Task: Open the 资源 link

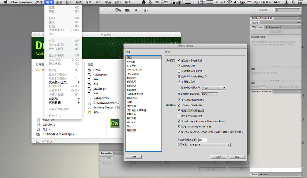Action: point(46,129)
